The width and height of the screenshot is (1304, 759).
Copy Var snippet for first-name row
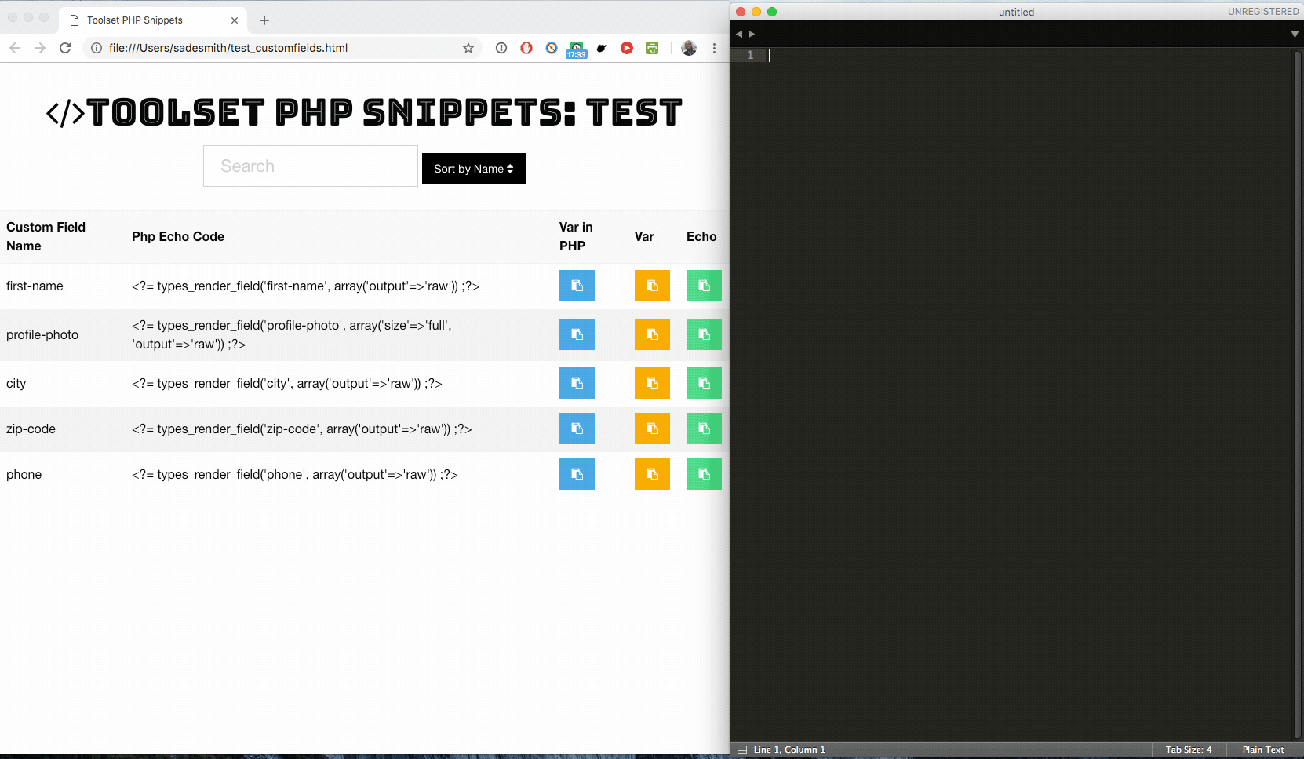tap(652, 286)
